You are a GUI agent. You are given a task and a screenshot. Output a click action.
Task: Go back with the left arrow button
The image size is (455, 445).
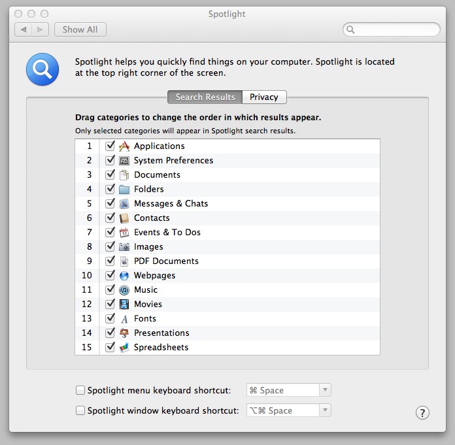coord(24,29)
